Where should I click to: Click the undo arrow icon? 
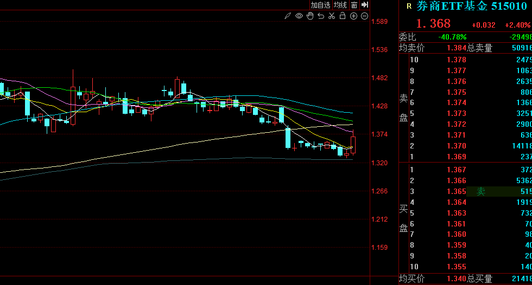(321, 16)
